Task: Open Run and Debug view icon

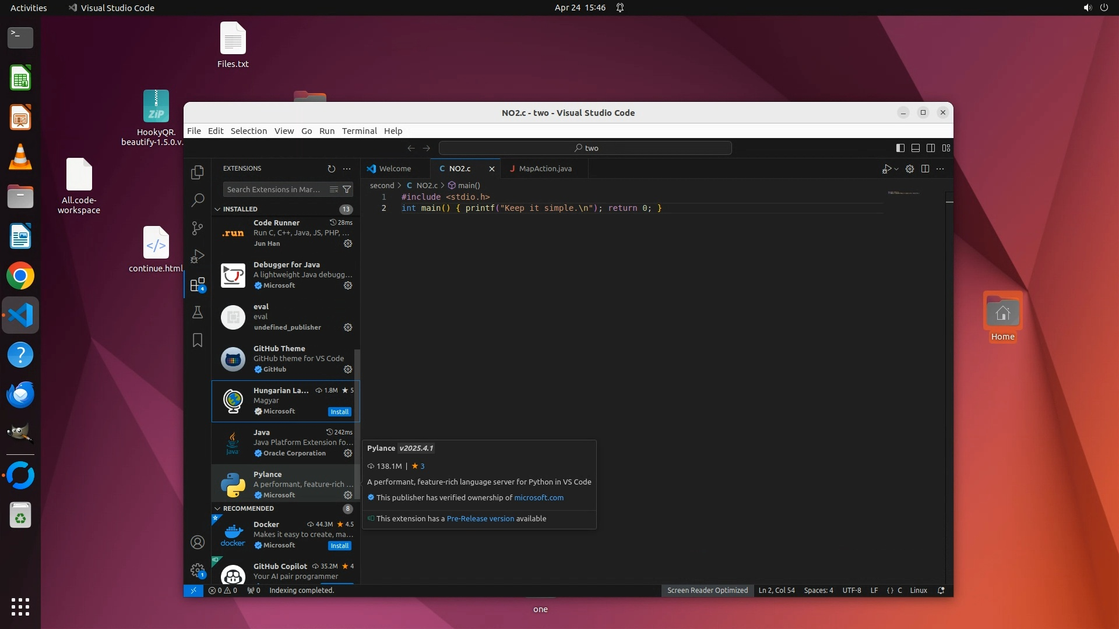Action: (x=198, y=256)
